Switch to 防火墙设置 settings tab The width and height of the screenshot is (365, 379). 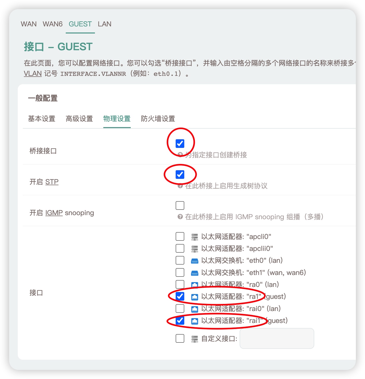(x=158, y=119)
